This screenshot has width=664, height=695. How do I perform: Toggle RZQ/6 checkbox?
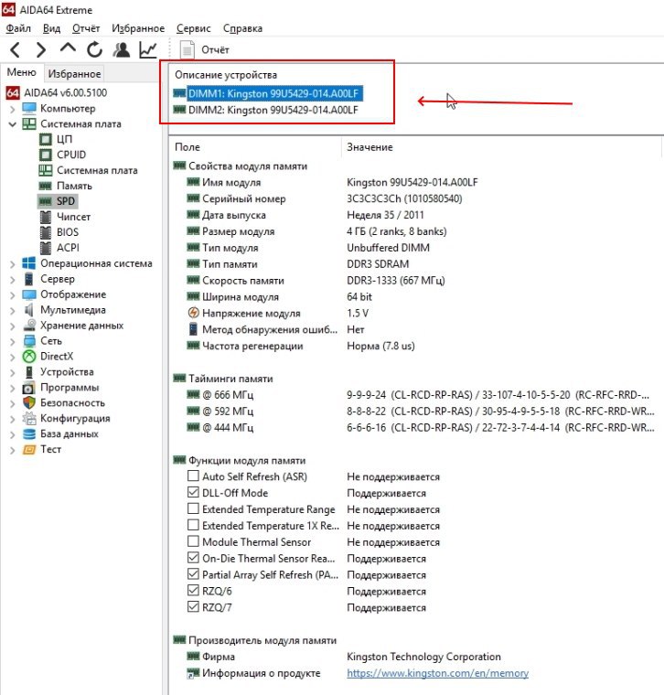[193, 591]
